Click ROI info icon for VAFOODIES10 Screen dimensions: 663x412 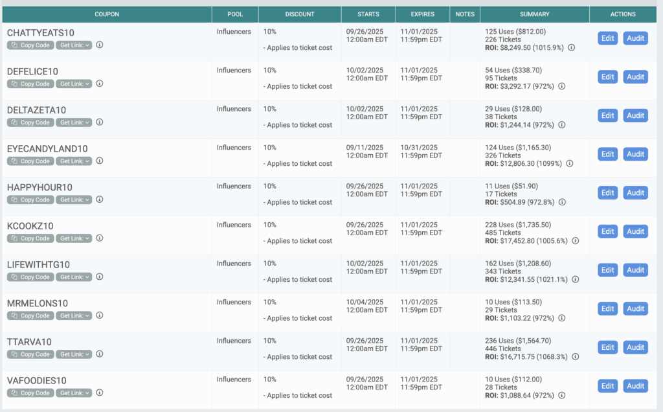pyautogui.click(x=561, y=396)
